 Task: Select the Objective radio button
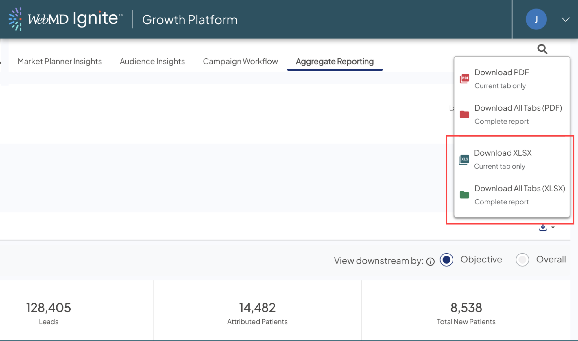click(x=446, y=260)
